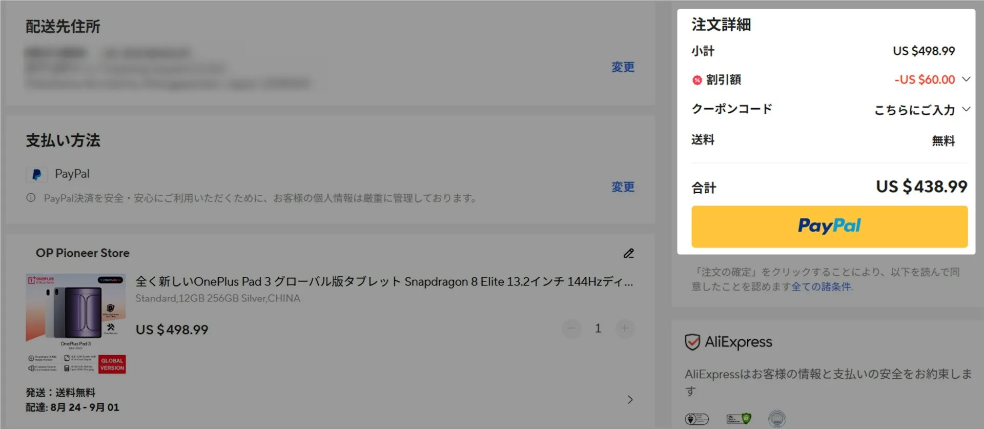
Task: Click the AliExpress shield logo icon
Action: pos(692,342)
